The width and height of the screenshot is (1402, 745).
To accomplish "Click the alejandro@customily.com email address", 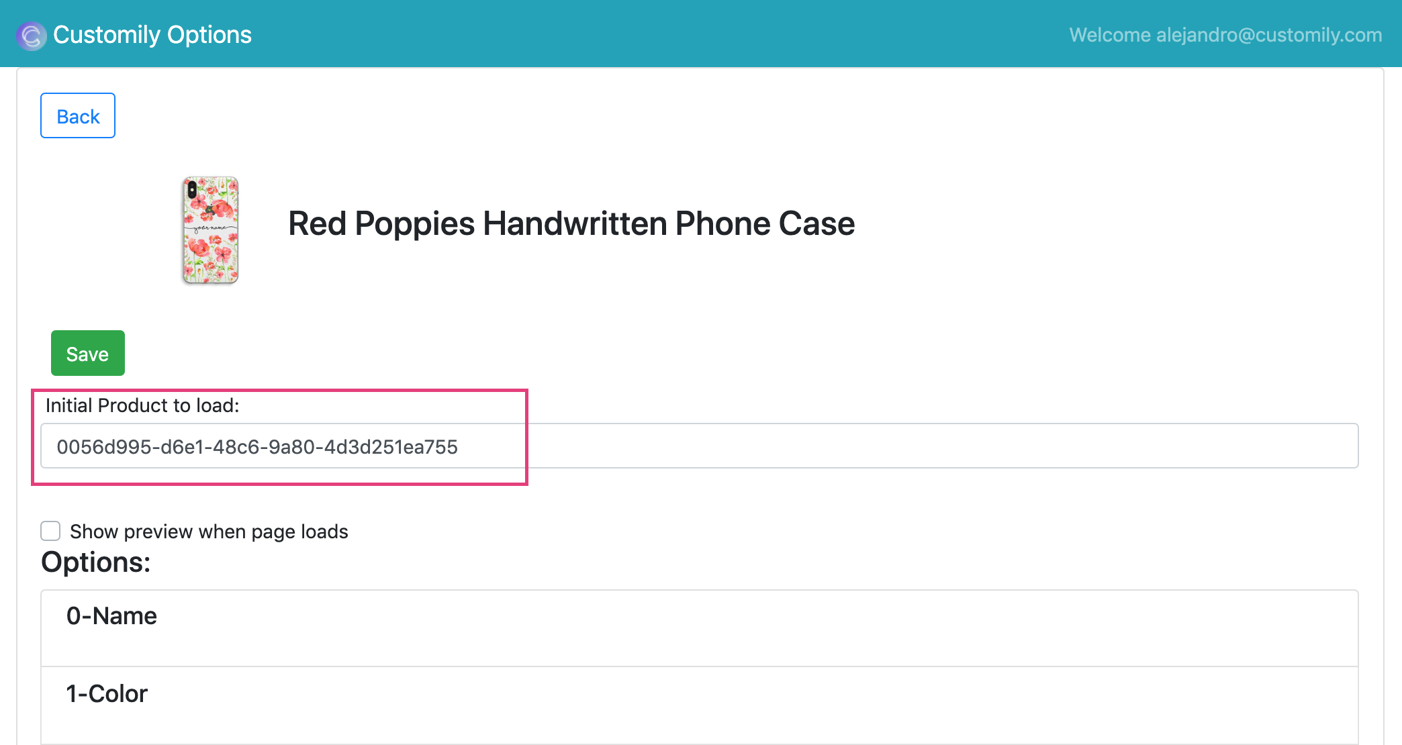I will [x=1269, y=35].
